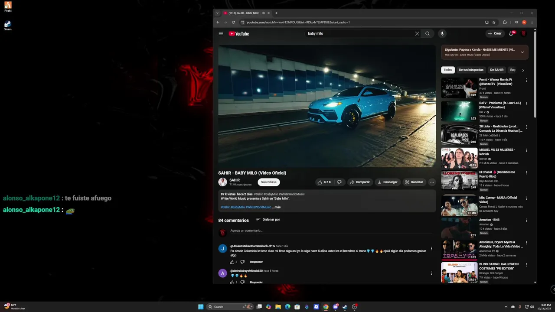Open Discord from the taskbar
Image resolution: width=555 pixels, height=312 pixels.
(335, 307)
